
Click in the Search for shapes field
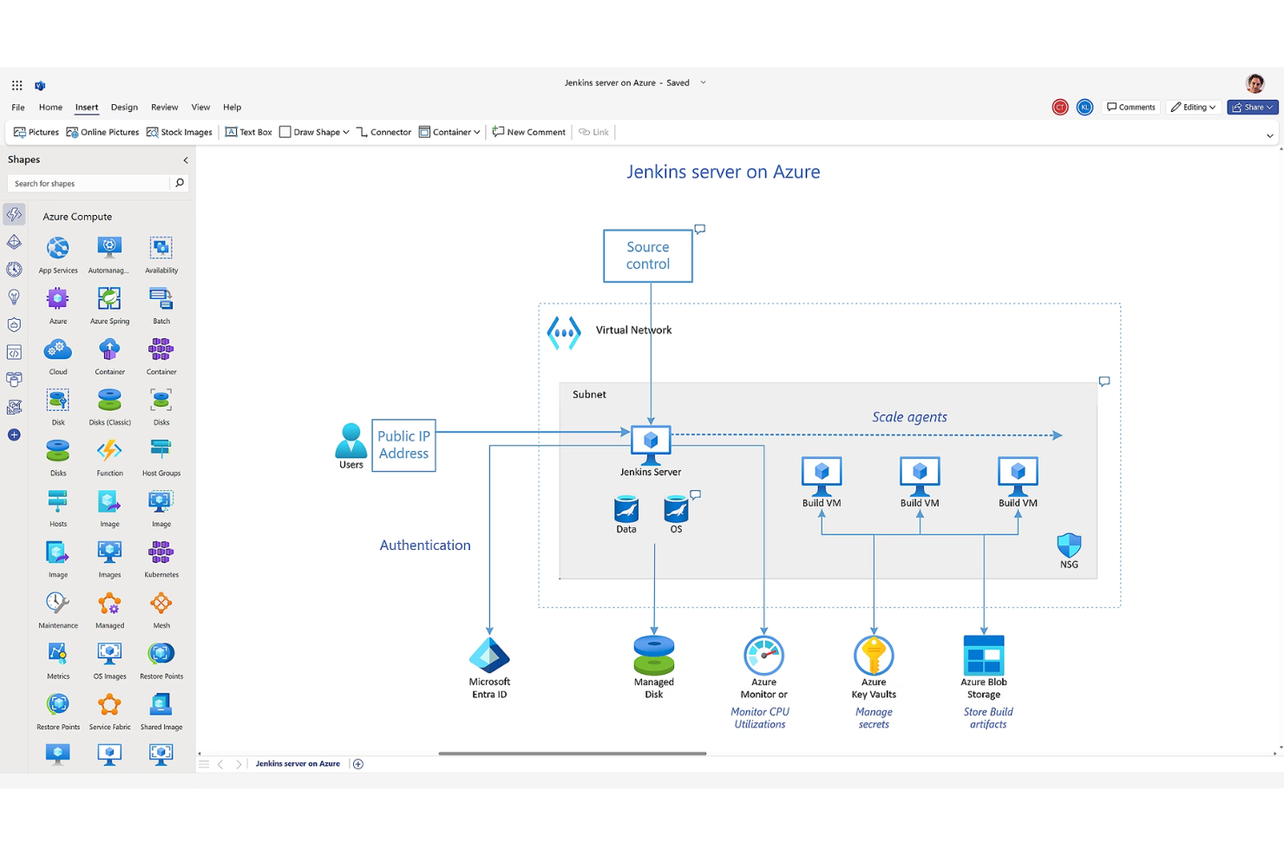88,183
